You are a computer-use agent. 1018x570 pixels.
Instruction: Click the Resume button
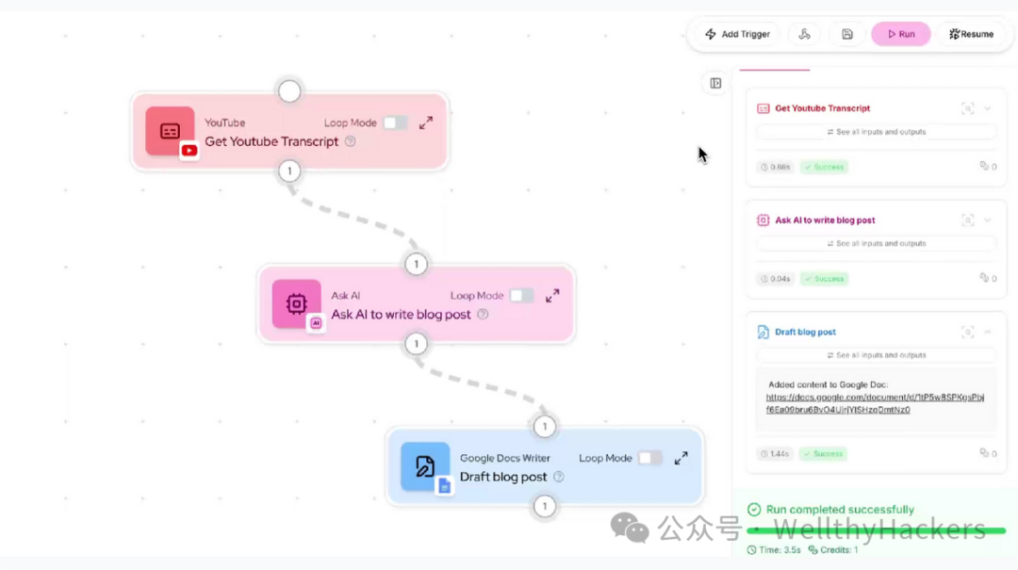[971, 34]
